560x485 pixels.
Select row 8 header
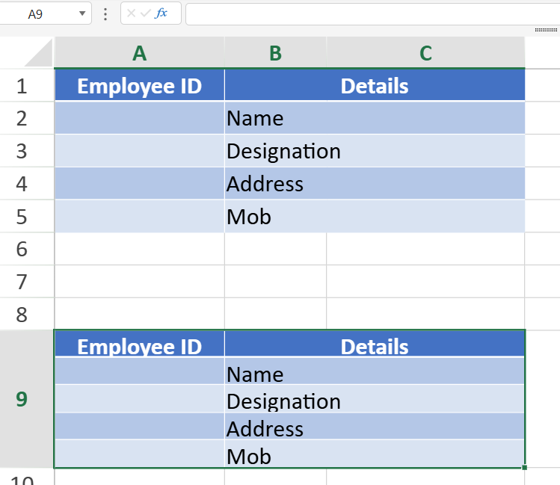click(x=26, y=315)
